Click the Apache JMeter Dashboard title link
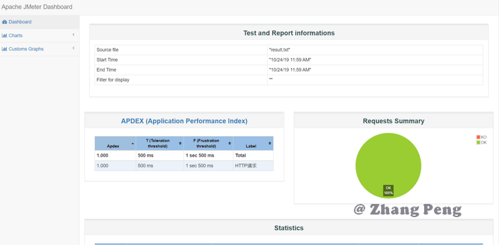The height and width of the screenshot is (245, 499). tap(37, 7)
